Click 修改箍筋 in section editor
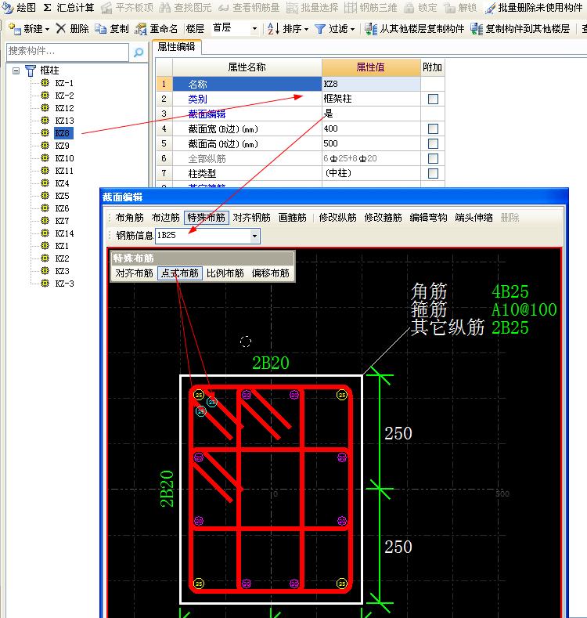Screen dimensions: 587x618 (383, 218)
